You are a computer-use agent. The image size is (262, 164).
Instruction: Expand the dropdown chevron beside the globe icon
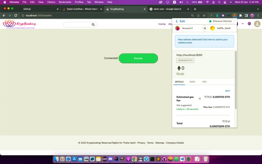click(x=243, y=23)
